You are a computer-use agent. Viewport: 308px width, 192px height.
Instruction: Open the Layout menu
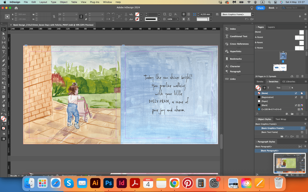[43, 2]
